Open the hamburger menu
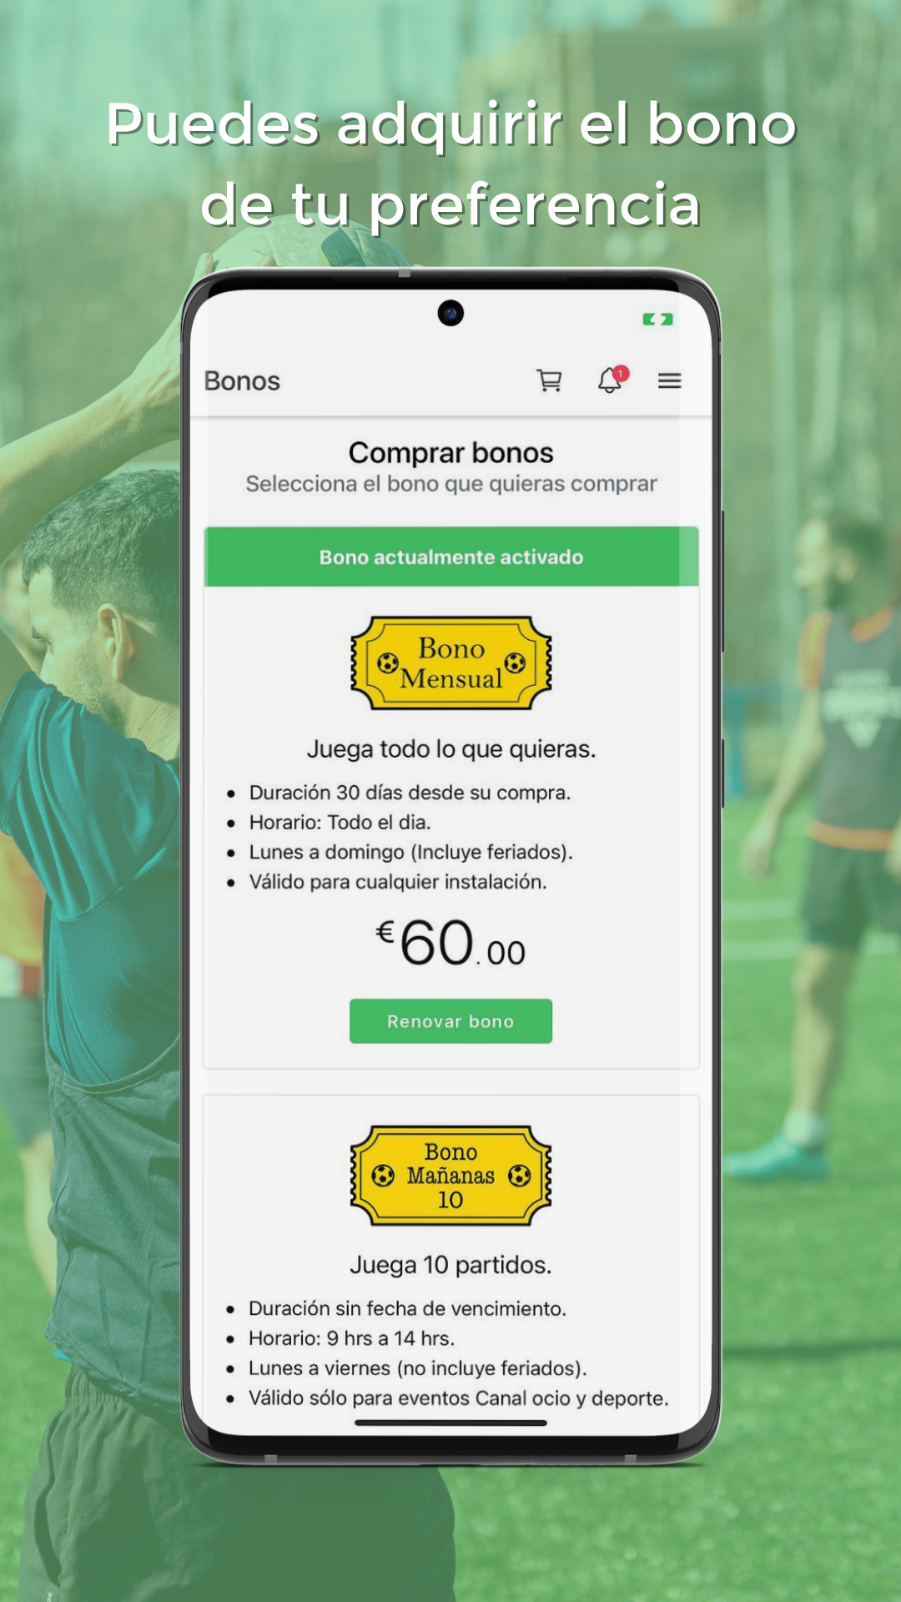Screen dimensions: 901x1602 point(669,381)
